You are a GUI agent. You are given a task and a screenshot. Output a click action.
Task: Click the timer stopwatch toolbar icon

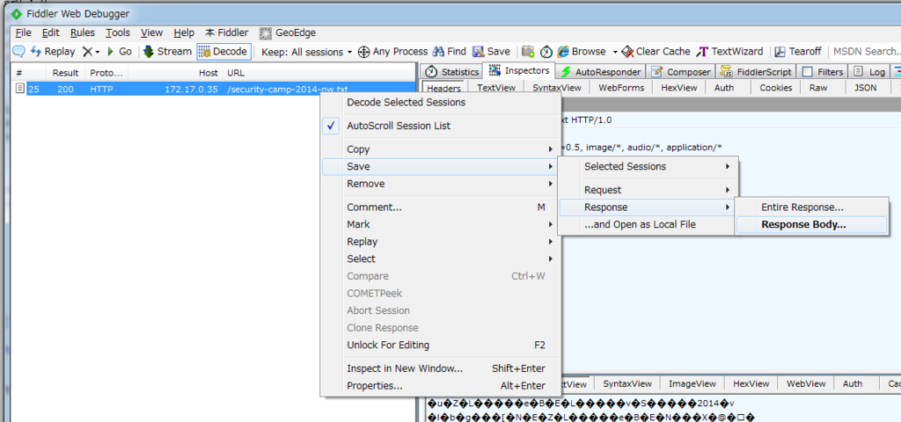[546, 52]
